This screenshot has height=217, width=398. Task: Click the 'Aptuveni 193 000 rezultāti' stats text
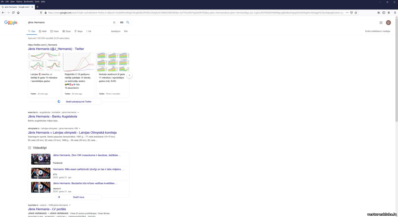49,38
